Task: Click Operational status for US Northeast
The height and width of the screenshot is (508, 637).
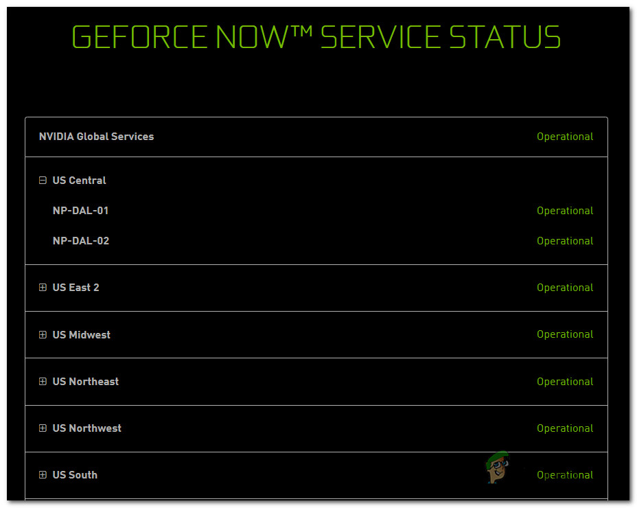Action: pyautogui.click(x=564, y=382)
